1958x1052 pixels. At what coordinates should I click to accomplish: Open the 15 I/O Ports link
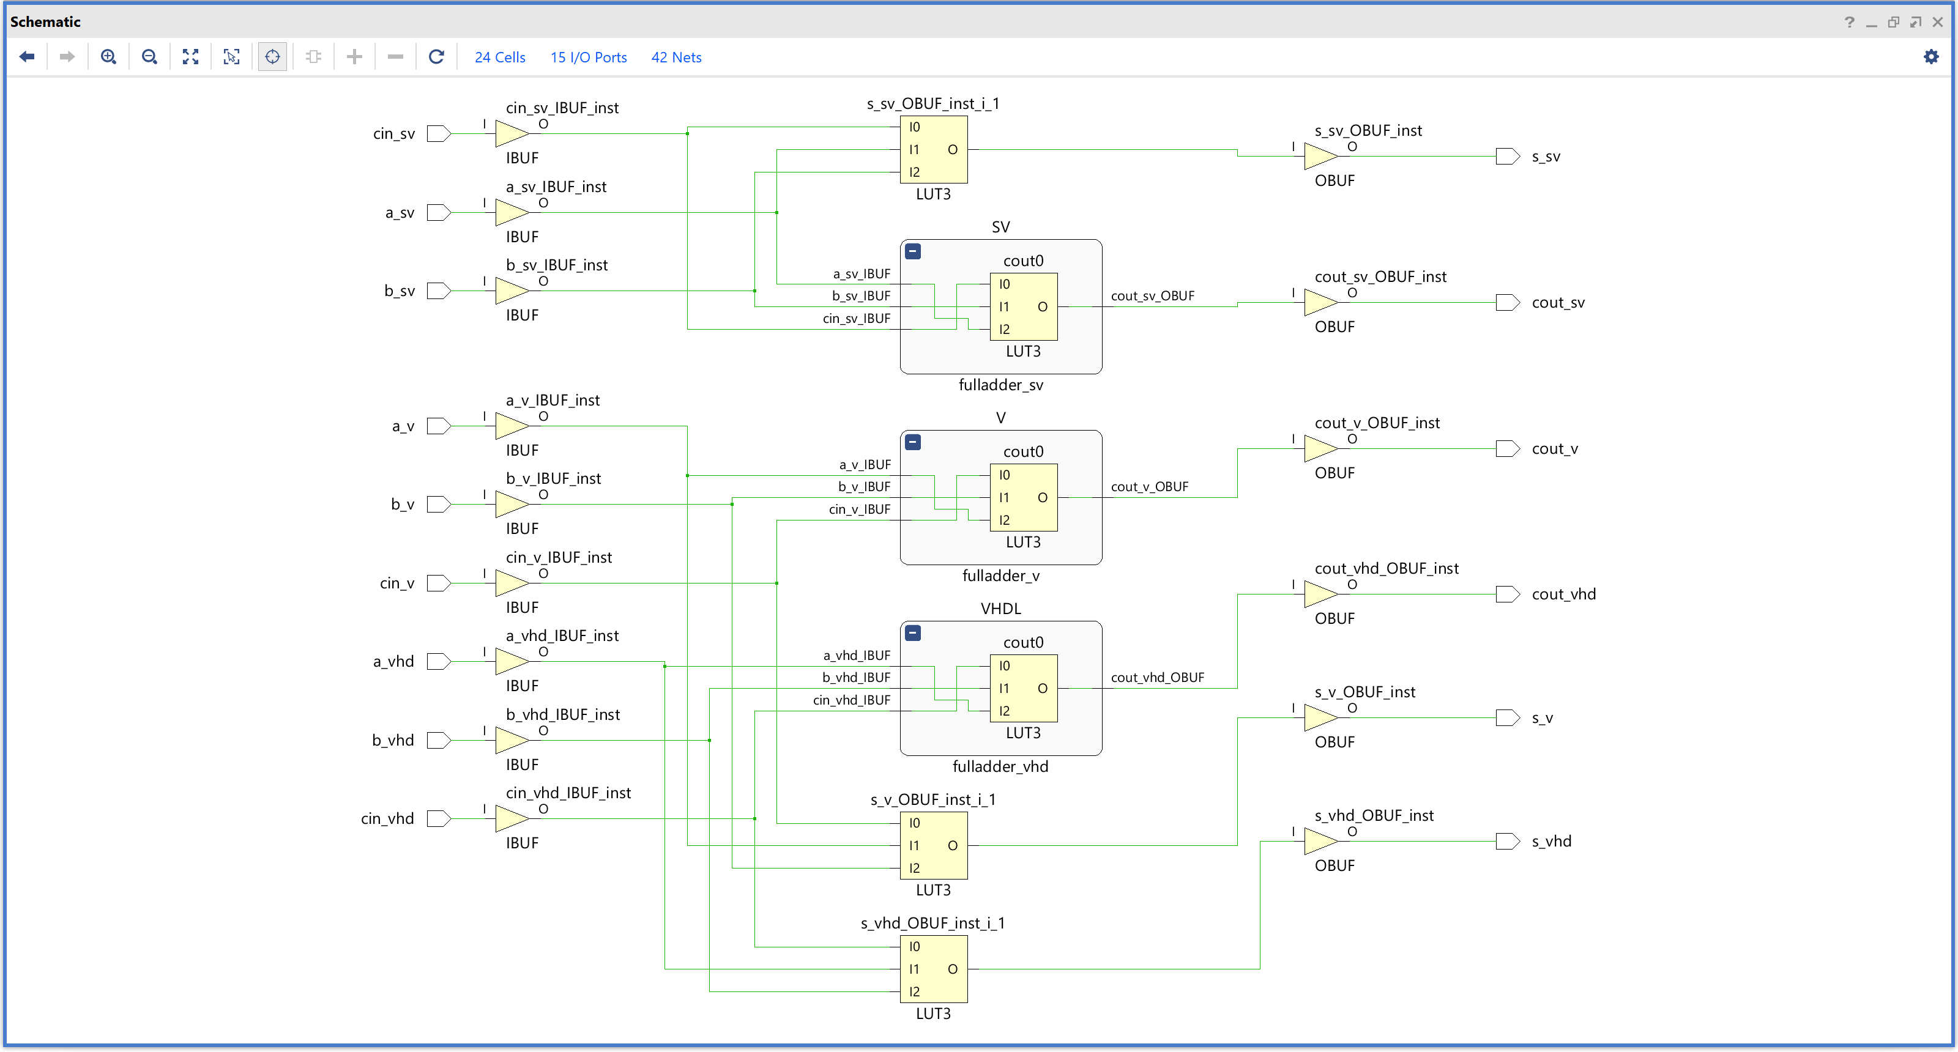(588, 57)
